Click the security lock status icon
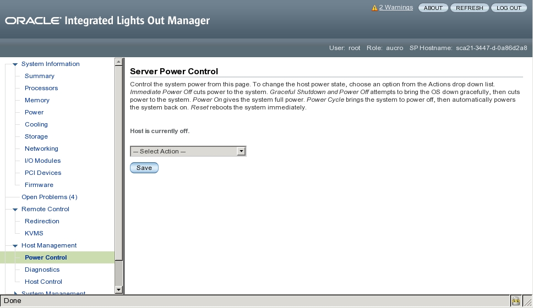Image resolution: width=533 pixels, height=308 pixels. point(516,301)
